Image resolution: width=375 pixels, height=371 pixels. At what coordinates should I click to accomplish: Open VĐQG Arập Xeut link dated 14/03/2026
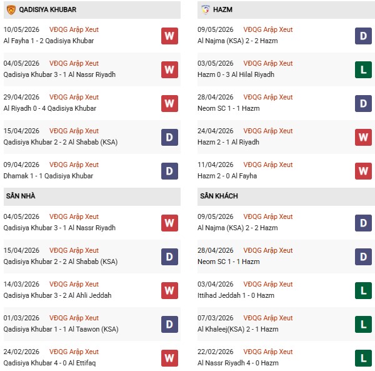pos(74,284)
